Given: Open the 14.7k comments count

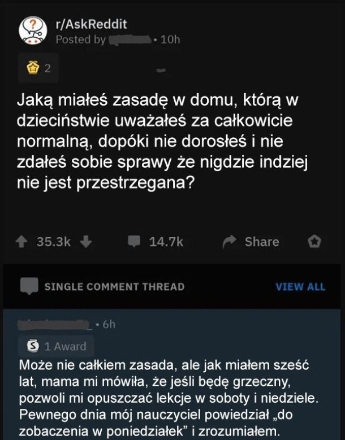Looking at the screenshot, I should (x=166, y=242).
